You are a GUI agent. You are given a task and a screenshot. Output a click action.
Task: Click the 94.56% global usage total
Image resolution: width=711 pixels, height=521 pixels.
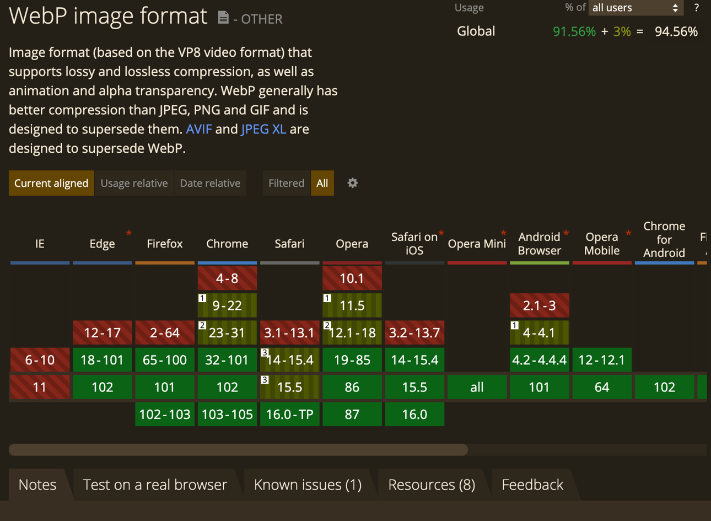point(676,31)
